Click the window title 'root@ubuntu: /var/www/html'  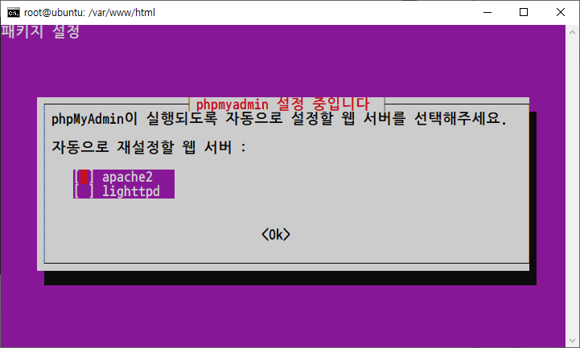(x=89, y=13)
